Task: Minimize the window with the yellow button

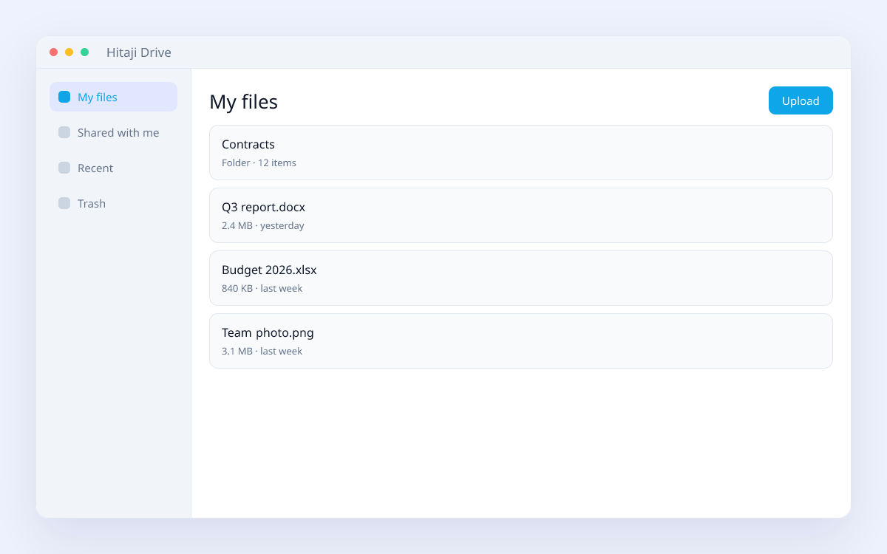Action: [x=69, y=52]
